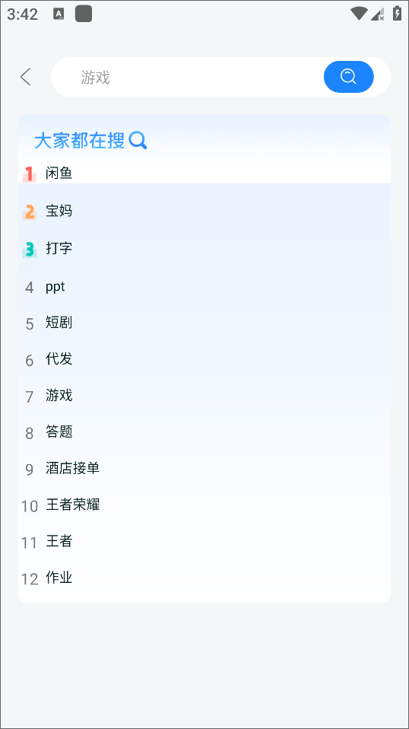Tap the magnifier icon beside 大家都在搜

pos(138,140)
